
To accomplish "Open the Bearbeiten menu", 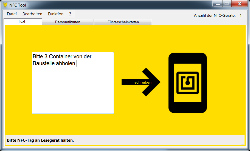I will tap(32, 14).
